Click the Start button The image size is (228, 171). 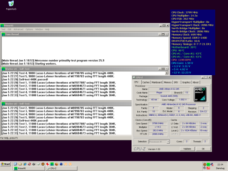click(5, 164)
